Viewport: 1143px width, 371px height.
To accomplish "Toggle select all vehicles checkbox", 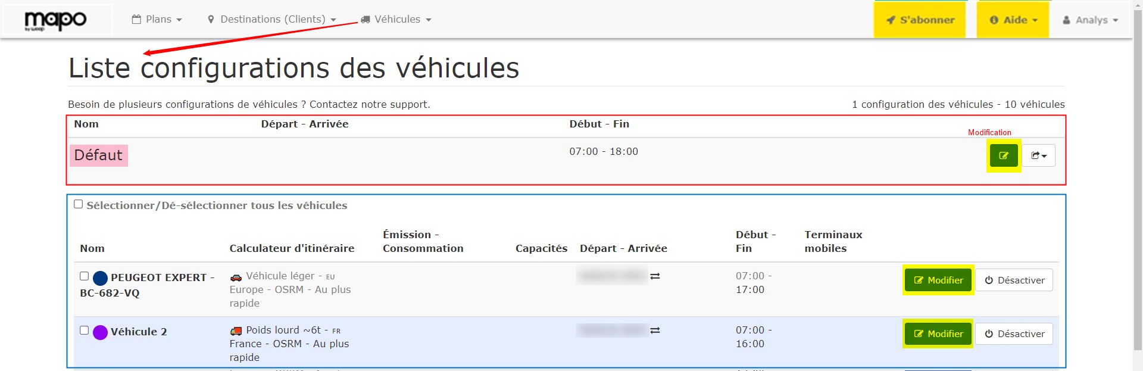I will tap(78, 204).
